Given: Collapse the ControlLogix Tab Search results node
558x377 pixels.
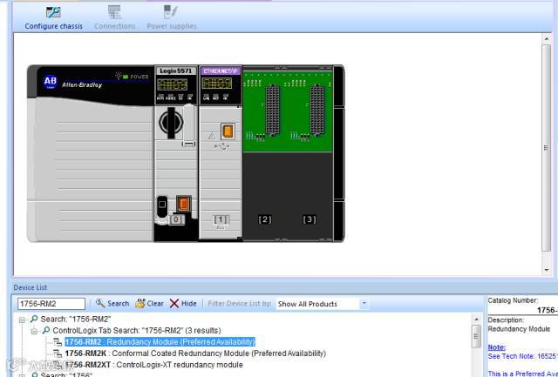Looking at the screenshot, I should (34, 331).
